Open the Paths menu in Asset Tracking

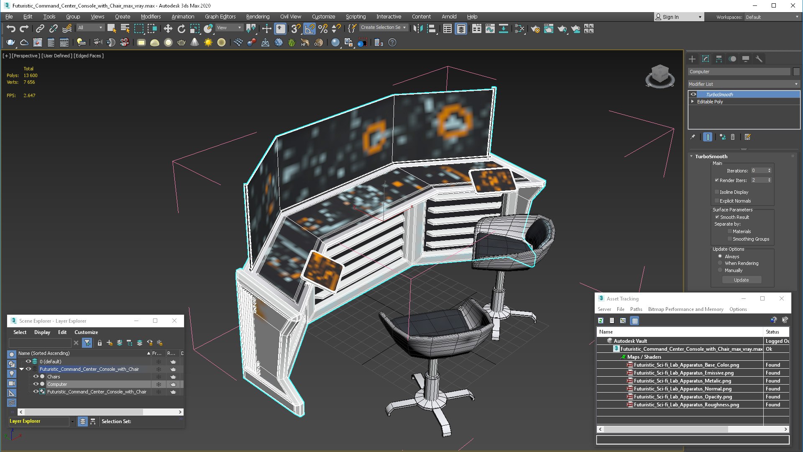click(x=636, y=309)
